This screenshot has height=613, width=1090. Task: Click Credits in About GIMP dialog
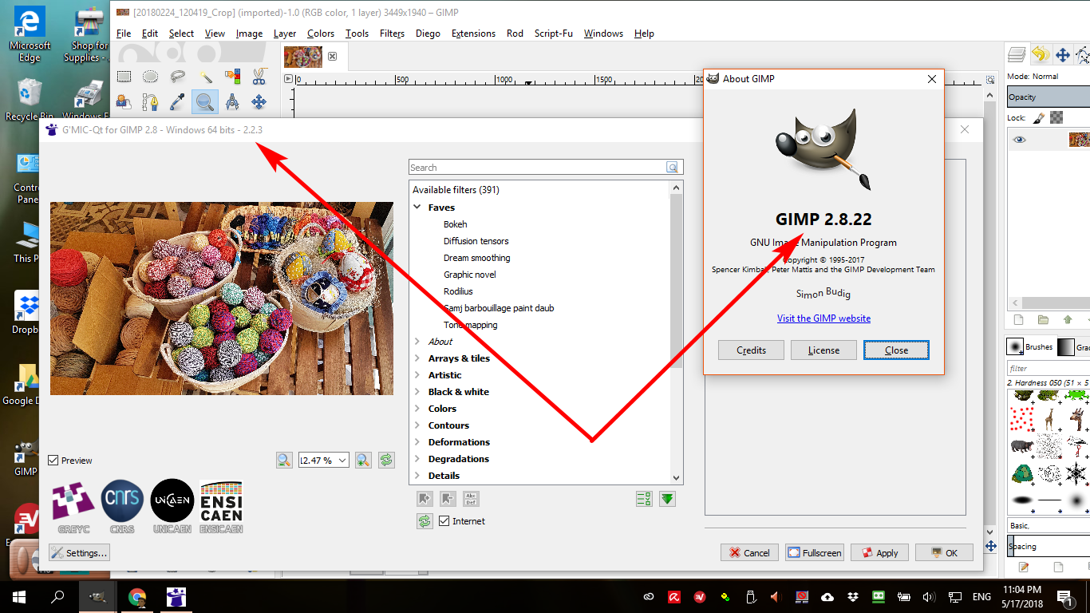coord(751,350)
